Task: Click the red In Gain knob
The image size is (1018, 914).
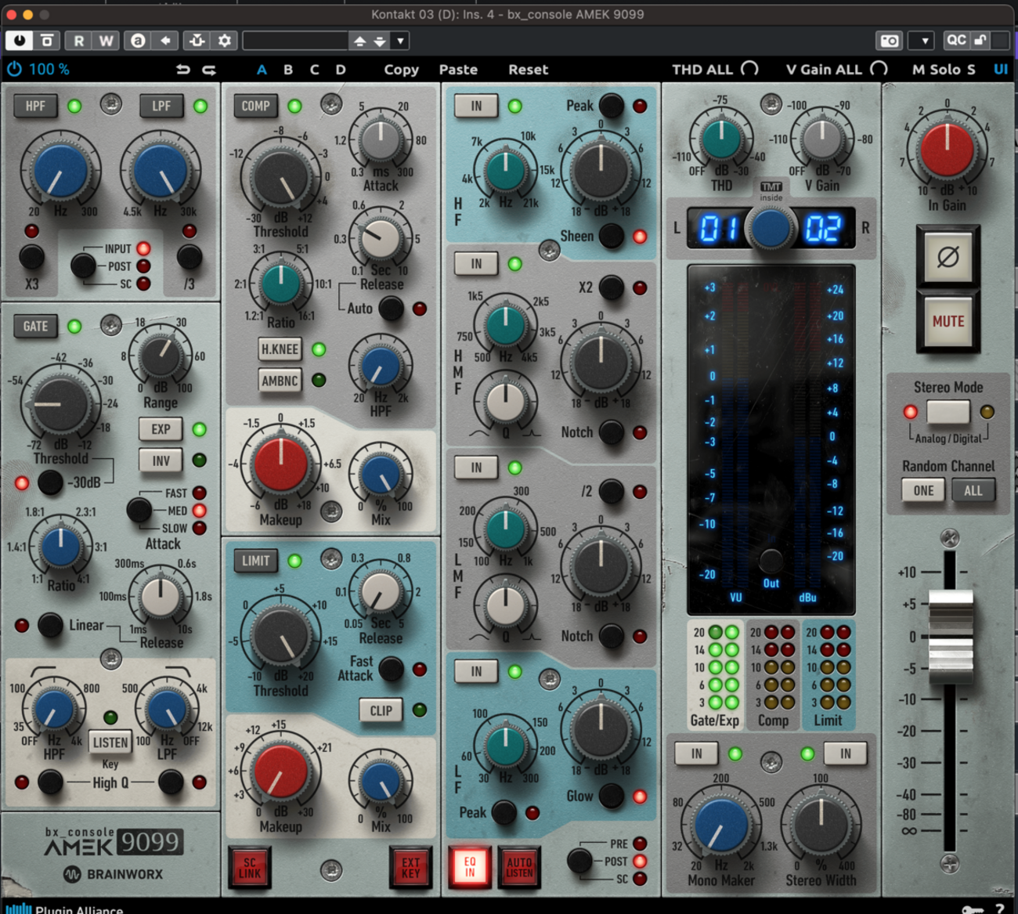Action: [947, 150]
